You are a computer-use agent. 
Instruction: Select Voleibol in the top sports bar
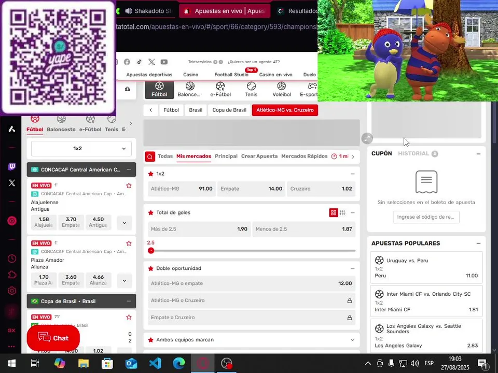click(x=282, y=90)
